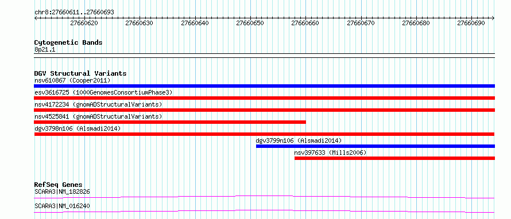This screenshot has width=511, height=219.
Task: Click the SCARA3|NM_016240 gene label
Action: pos(62,206)
